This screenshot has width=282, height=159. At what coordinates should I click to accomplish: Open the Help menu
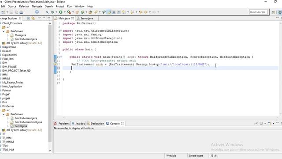(90, 6)
